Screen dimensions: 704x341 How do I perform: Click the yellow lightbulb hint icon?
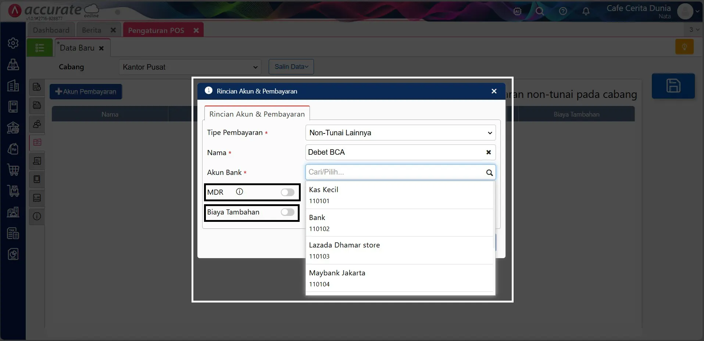pos(684,47)
